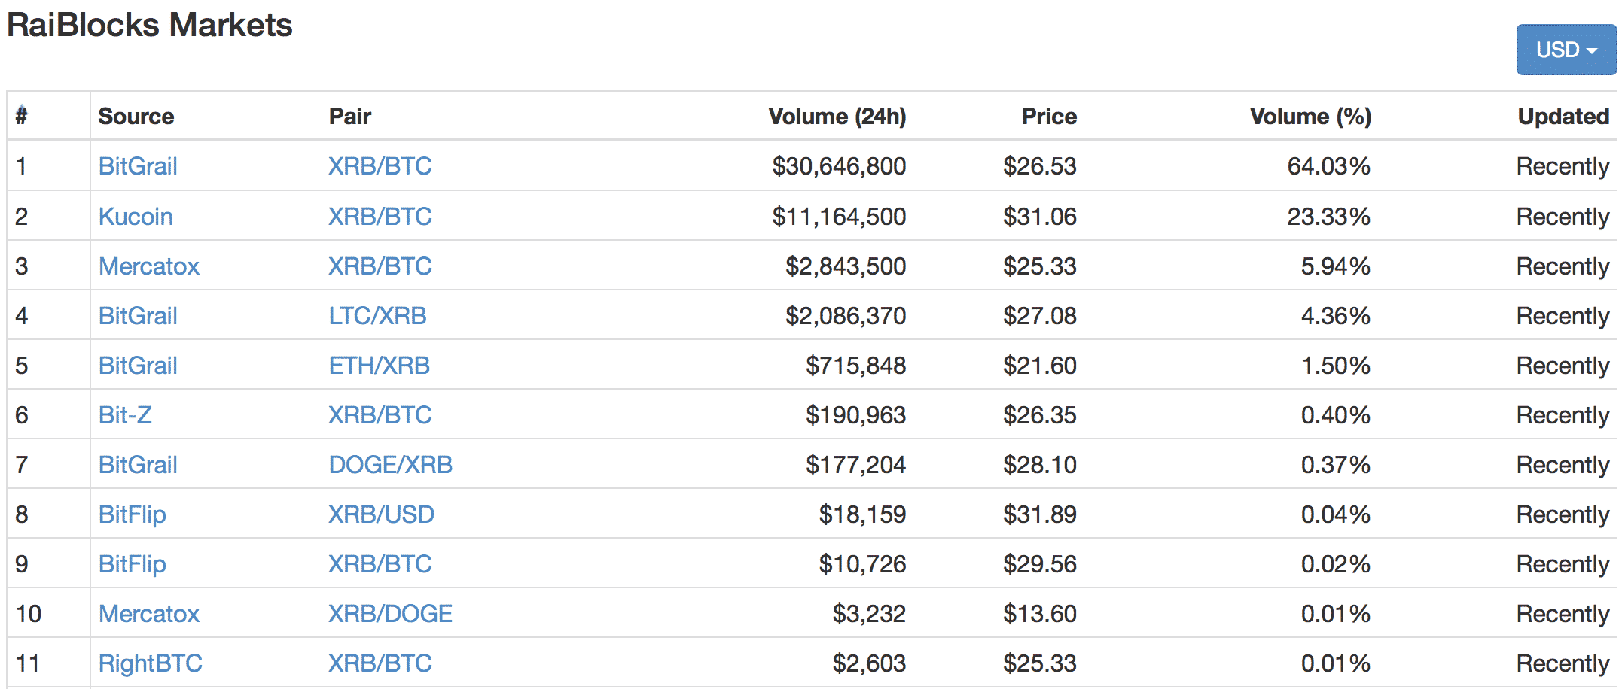Open the XRB/DOGE pair link
Screen dimensions: 1619x689
(390, 613)
